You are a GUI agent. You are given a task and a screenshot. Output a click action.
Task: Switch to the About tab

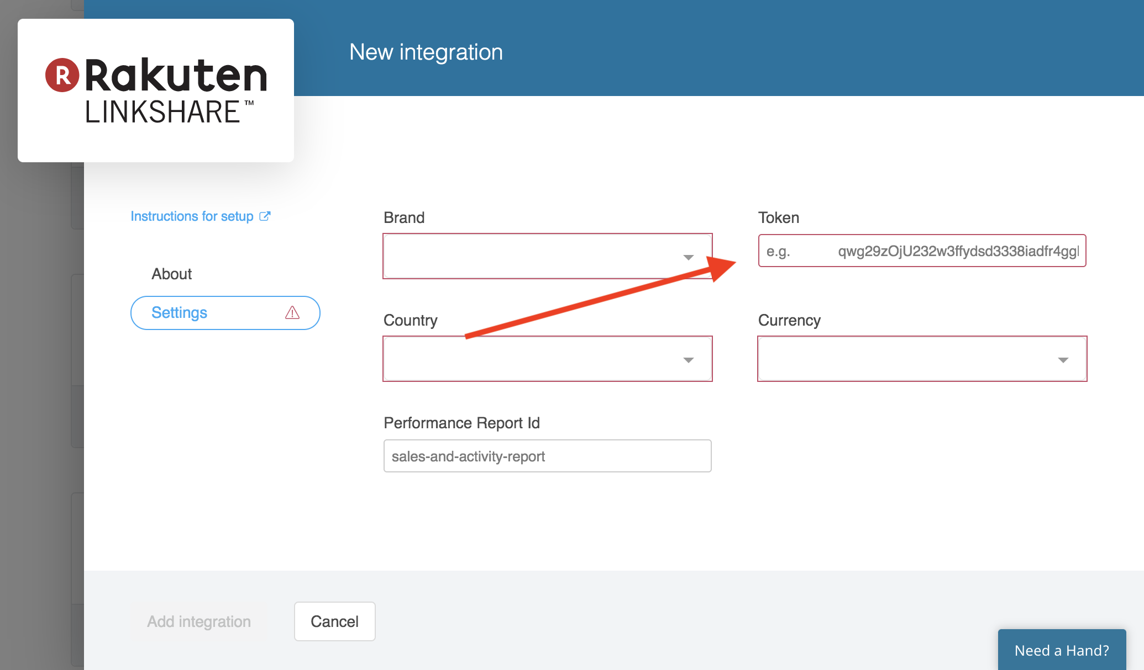(x=171, y=274)
